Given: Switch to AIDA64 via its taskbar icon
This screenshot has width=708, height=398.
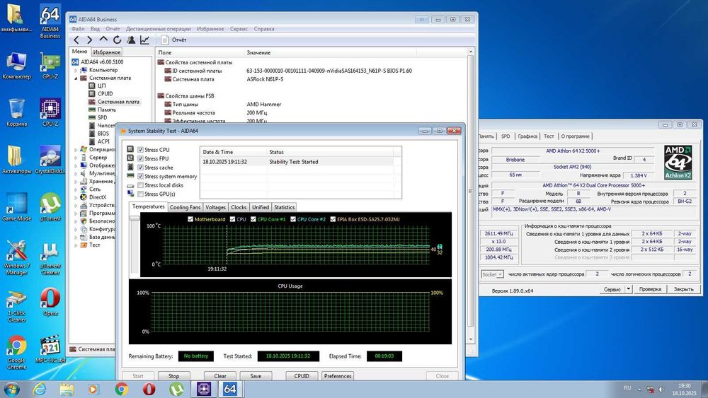Looking at the screenshot, I should coord(230,389).
